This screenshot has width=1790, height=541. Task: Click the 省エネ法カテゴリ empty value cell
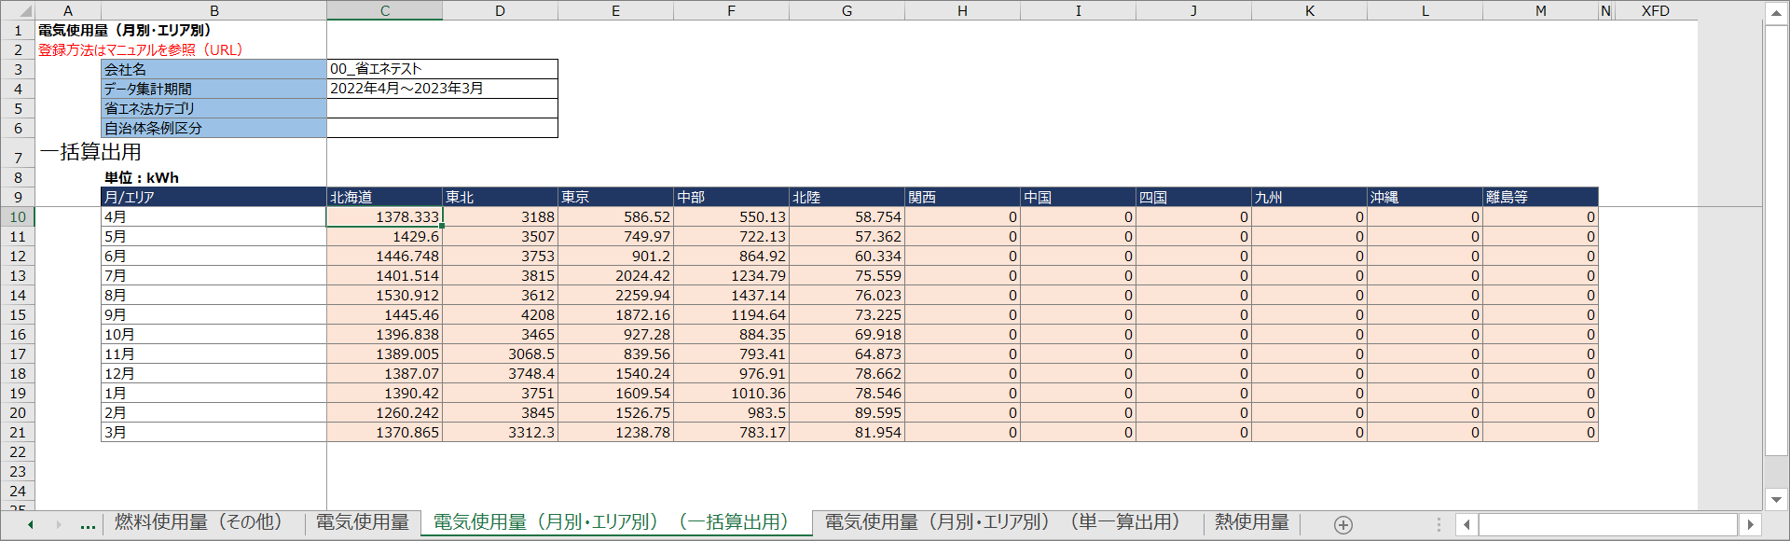point(442,109)
